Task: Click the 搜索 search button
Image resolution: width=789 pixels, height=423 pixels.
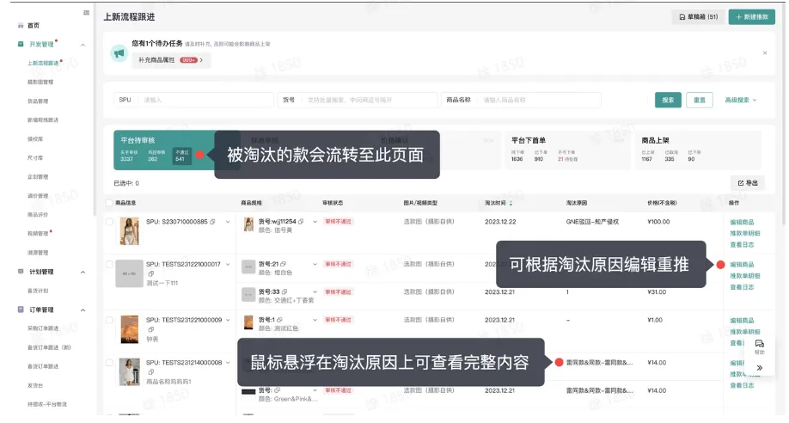Action: click(x=668, y=101)
